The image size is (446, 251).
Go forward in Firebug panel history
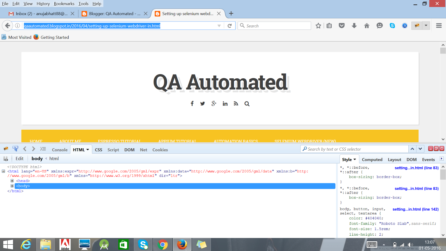click(x=33, y=149)
